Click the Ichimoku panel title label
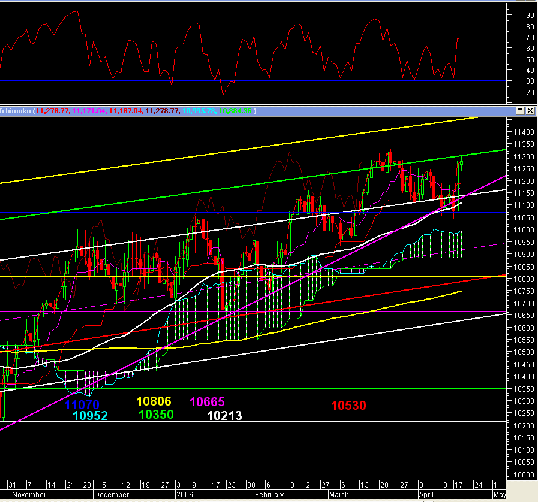538x502 pixels. (x=16, y=111)
